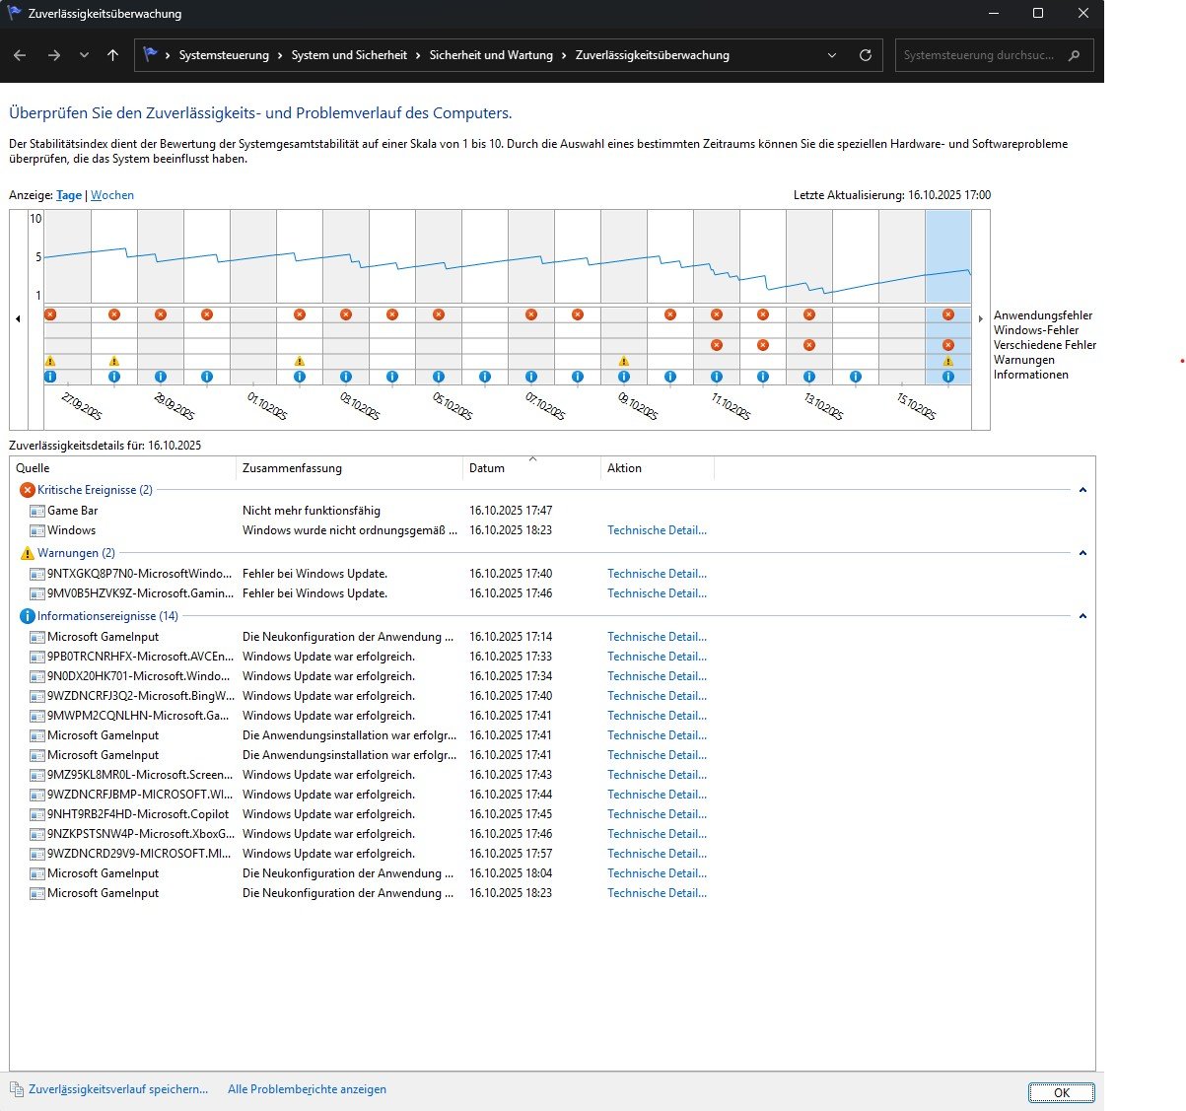Select the information icon in the 06.10.2025 column
Screen dimensions: 1186x1111
tap(485, 377)
